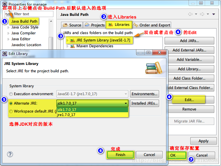Click the JRE System Library books icon

73,41
